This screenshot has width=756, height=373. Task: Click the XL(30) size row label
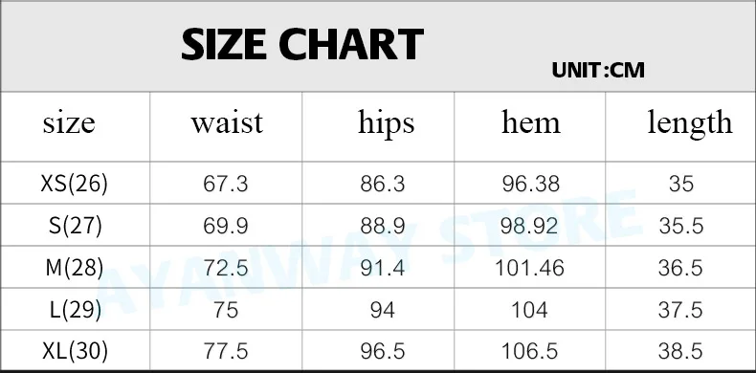click(x=75, y=352)
